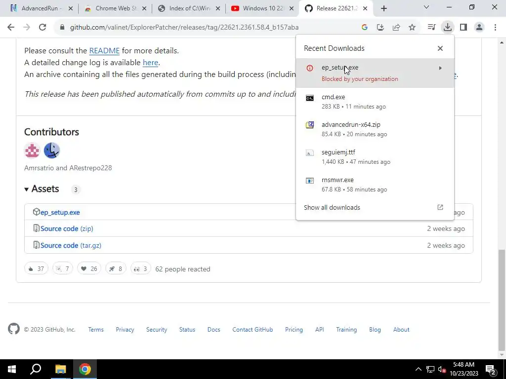Expand options arrow for blocked ep_setup.exe
Screen dimensions: 506x379
pyautogui.click(x=440, y=68)
